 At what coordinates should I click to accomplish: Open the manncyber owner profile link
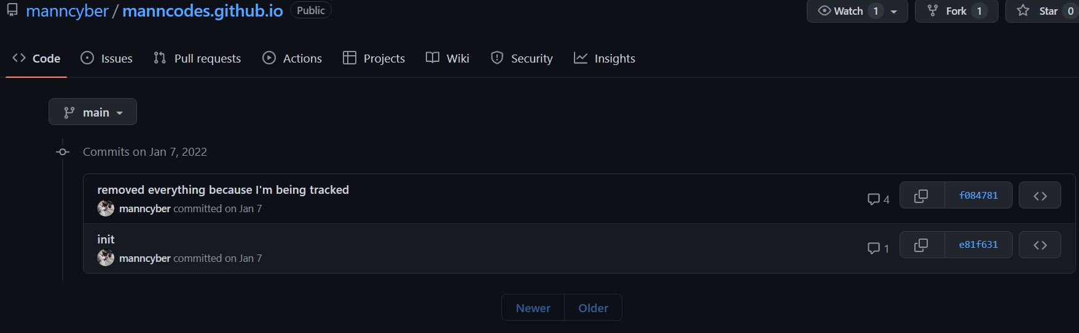67,11
